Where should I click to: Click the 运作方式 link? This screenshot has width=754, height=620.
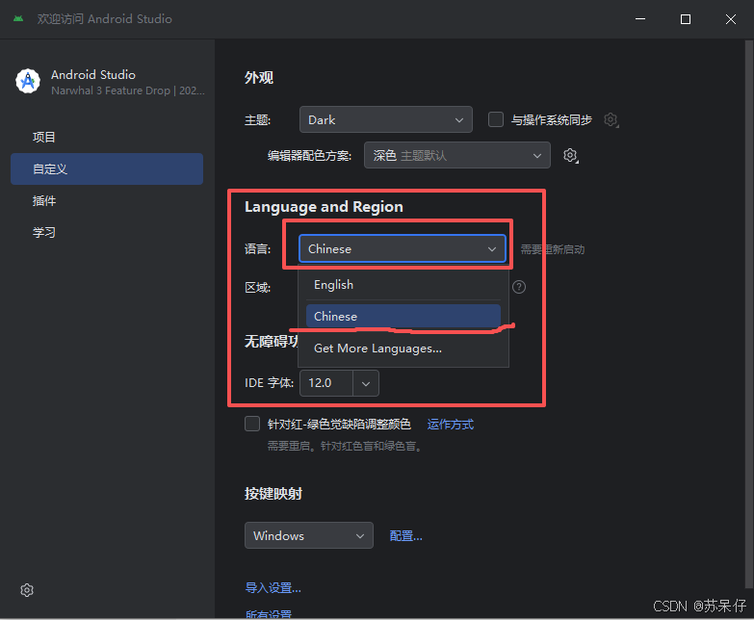tap(450, 424)
